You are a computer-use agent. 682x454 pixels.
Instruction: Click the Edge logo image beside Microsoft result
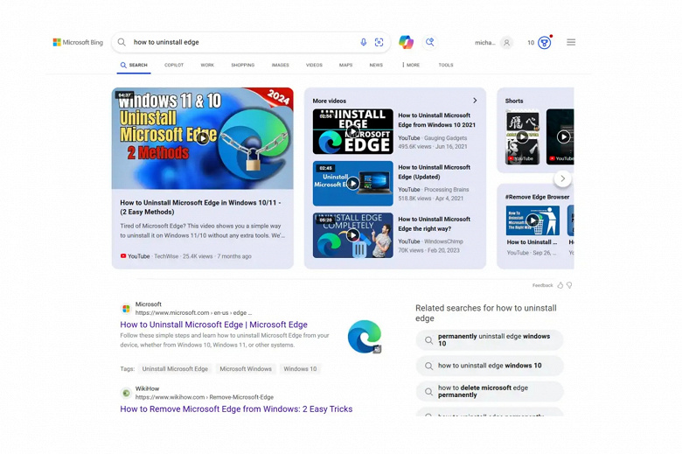(365, 337)
